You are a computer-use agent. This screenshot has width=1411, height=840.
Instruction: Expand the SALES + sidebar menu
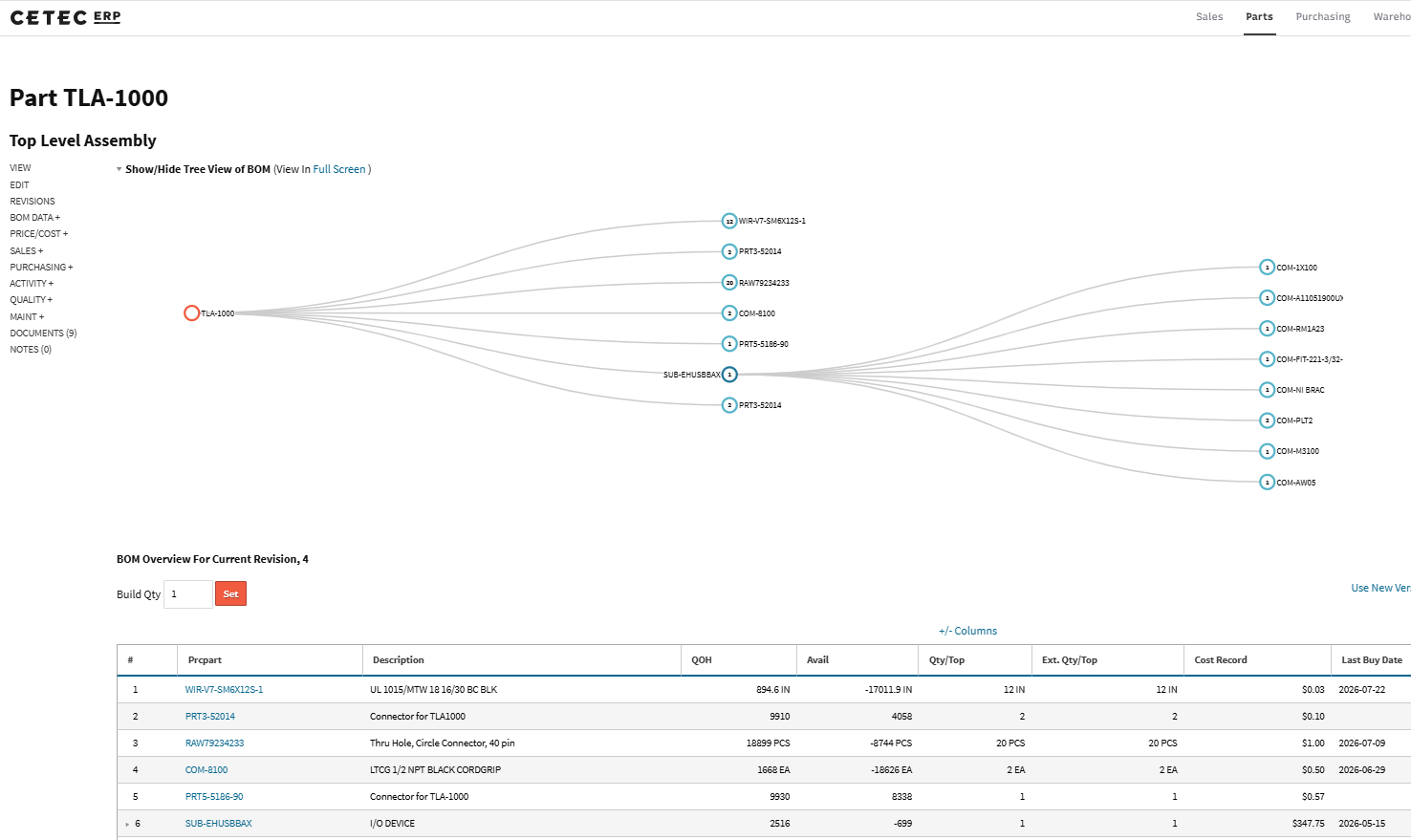click(x=27, y=251)
